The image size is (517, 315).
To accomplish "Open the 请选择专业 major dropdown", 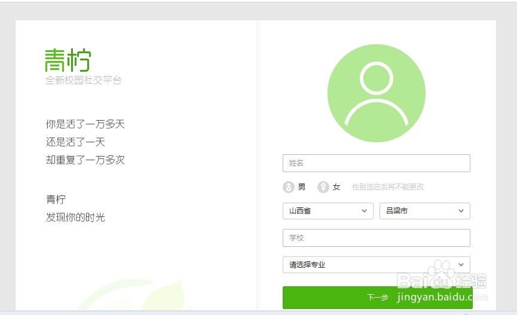I will (x=376, y=265).
